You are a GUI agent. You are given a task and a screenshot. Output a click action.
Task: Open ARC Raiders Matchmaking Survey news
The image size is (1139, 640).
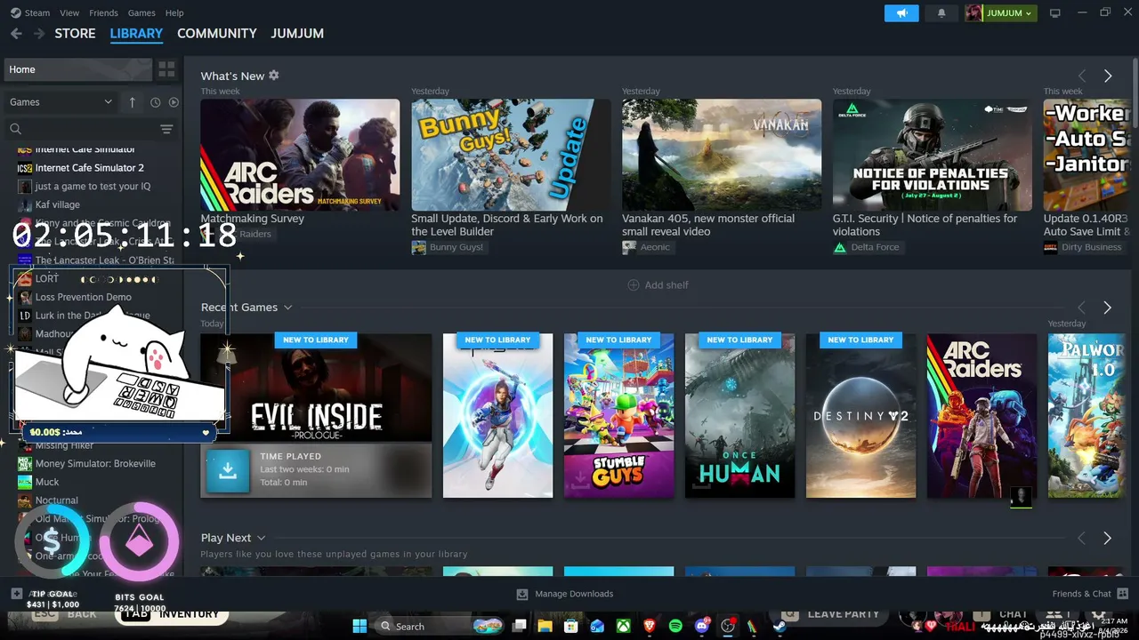(300, 155)
